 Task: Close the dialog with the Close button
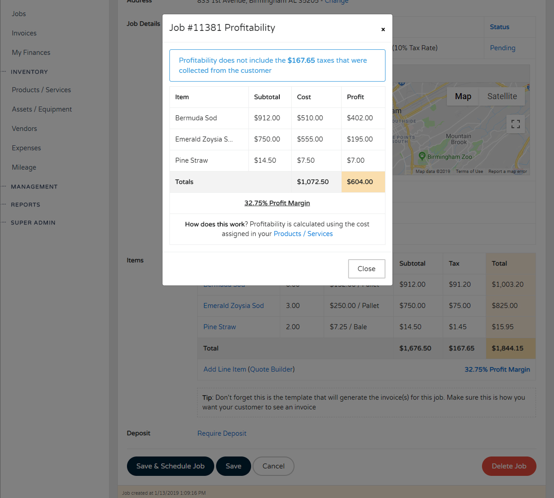point(367,269)
